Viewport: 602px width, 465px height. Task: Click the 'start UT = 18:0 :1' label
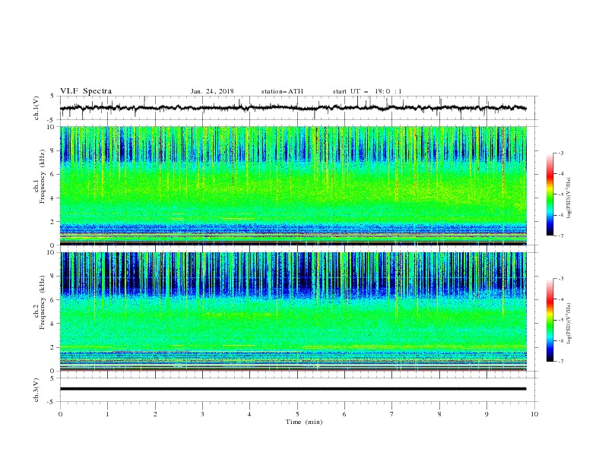(x=367, y=91)
